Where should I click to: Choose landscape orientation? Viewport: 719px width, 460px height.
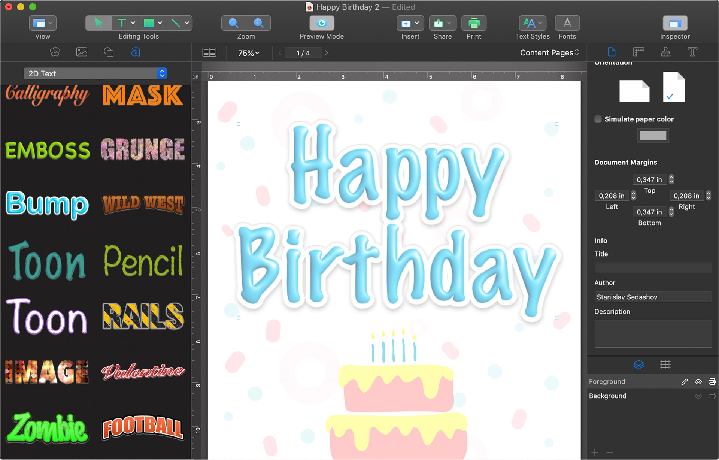pyautogui.click(x=634, y=91)
